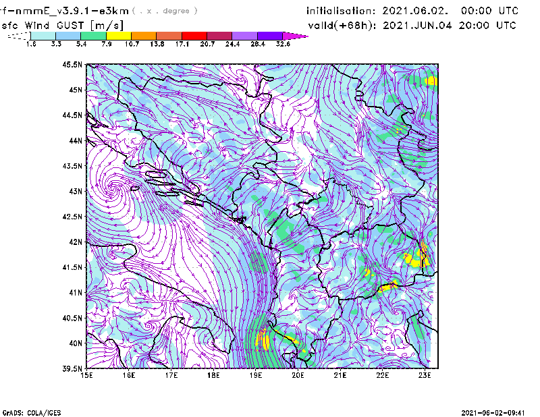
Task: Click the latitude label 39.5N
Action: pos(72,369)
